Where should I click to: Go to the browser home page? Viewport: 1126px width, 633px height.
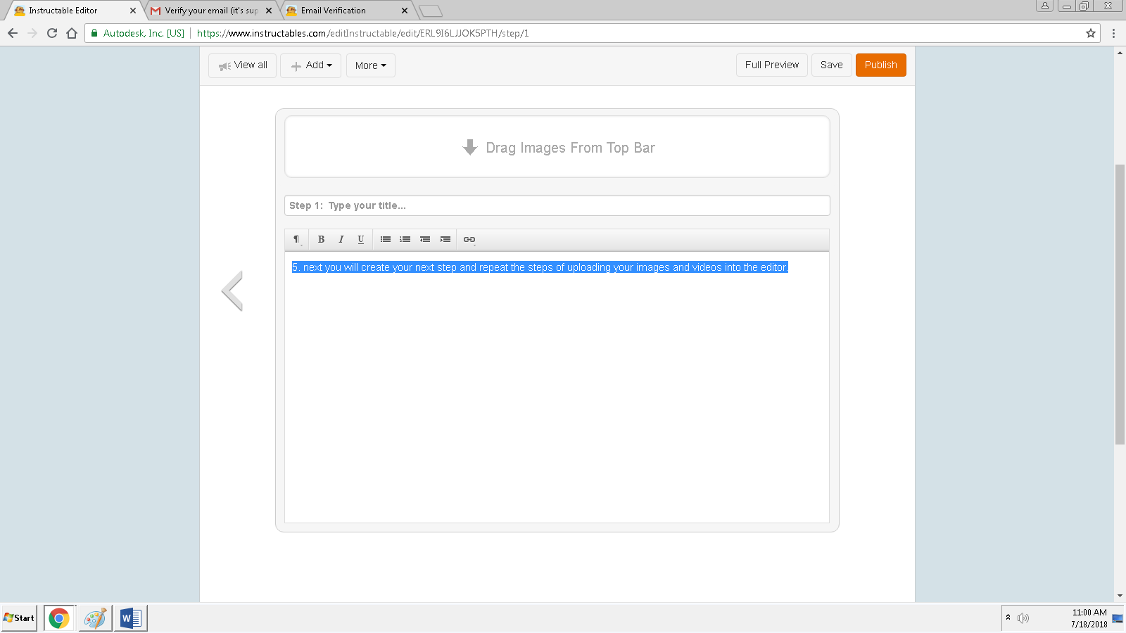tap(72, 33)
